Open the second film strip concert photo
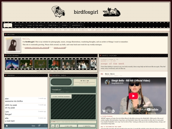 click(26, 64)
